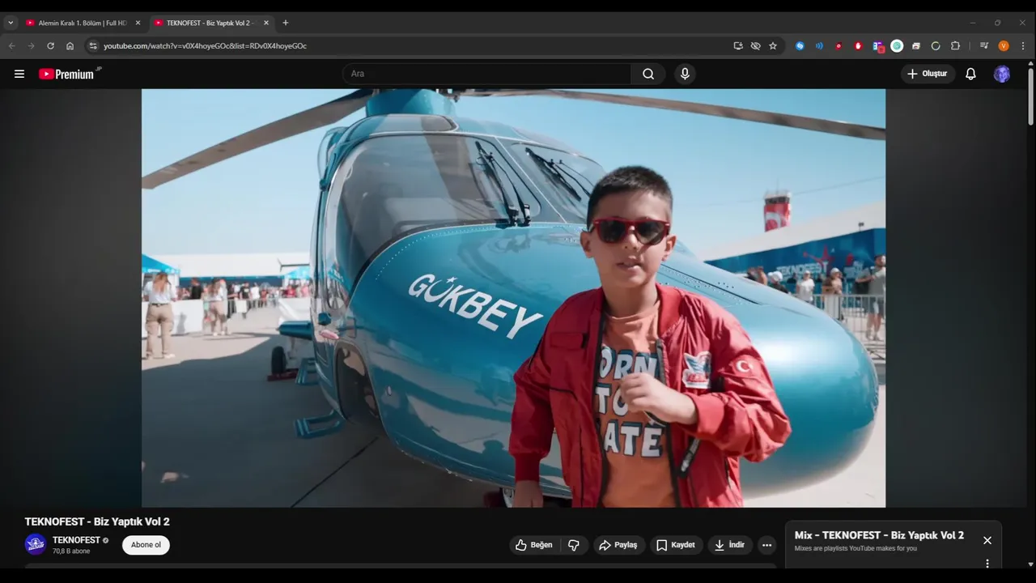Open the notifications bell
The width and height of the screenshot is (1036, 583).
(970, 74)
